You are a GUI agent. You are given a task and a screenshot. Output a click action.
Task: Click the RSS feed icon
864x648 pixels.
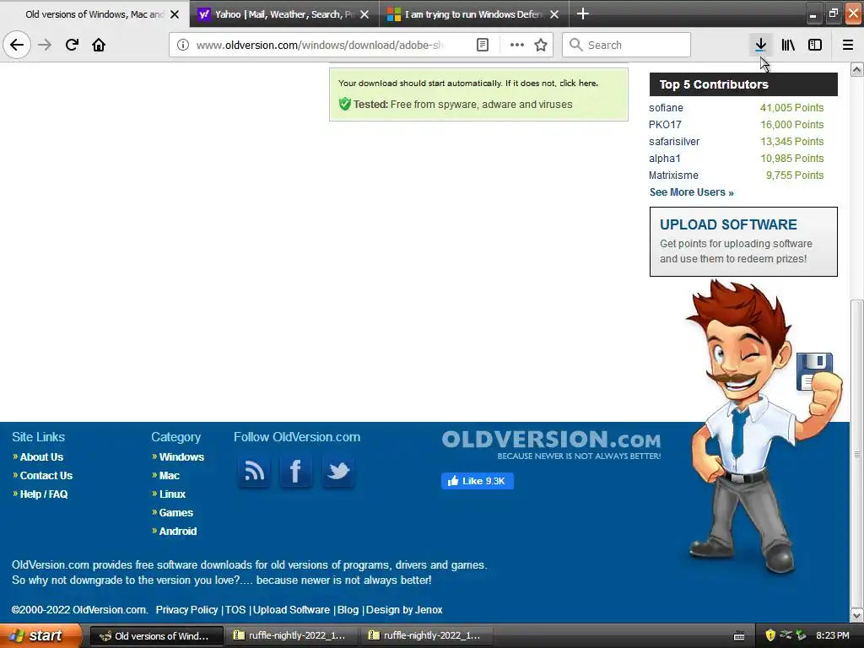[254, 472]
